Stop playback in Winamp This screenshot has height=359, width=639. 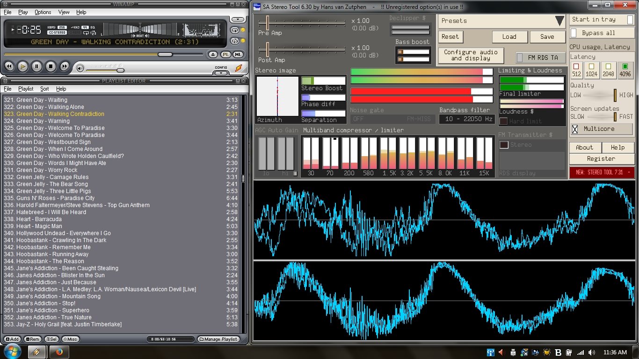pos(51,67)
